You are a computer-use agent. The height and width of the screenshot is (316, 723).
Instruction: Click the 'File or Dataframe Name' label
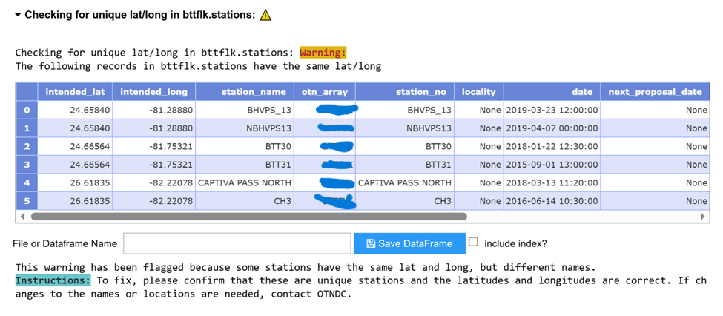point(65,243)
